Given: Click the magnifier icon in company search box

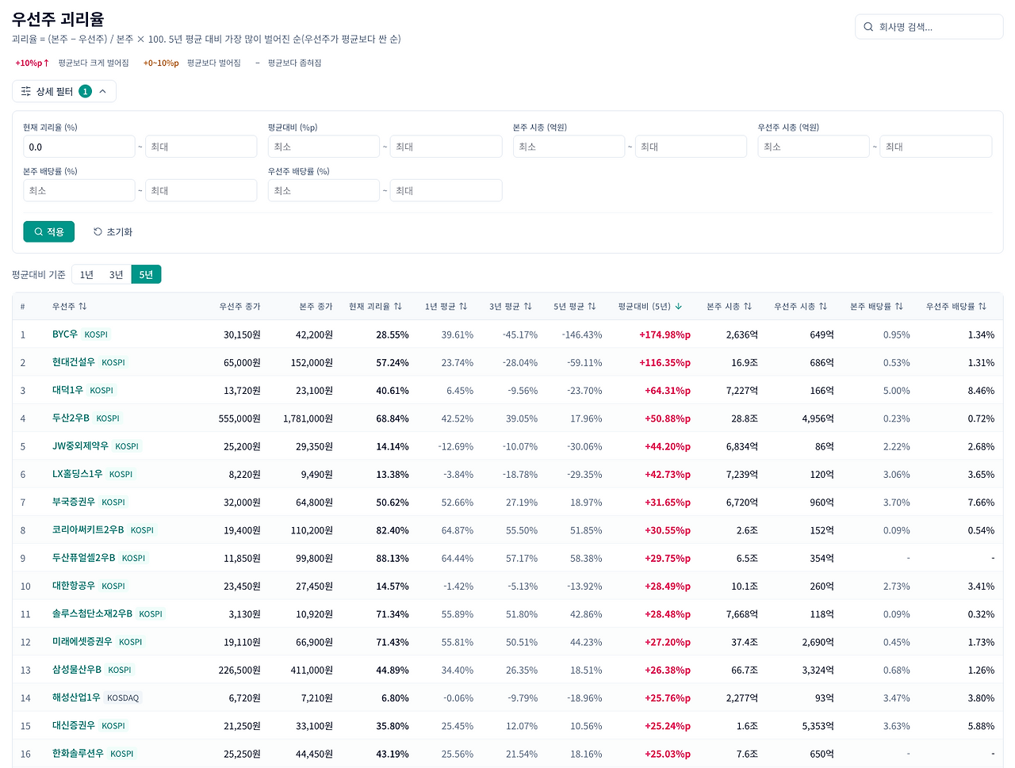Looking at the screenshot, I should (868, 27).
